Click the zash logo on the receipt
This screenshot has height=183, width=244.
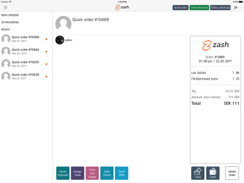pyautogui.click(x=215, y=45)
